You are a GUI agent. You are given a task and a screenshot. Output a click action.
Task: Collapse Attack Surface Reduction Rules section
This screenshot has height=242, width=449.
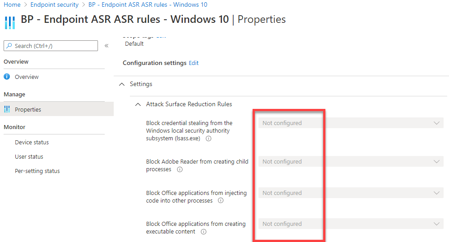click(x=138, y=104)
